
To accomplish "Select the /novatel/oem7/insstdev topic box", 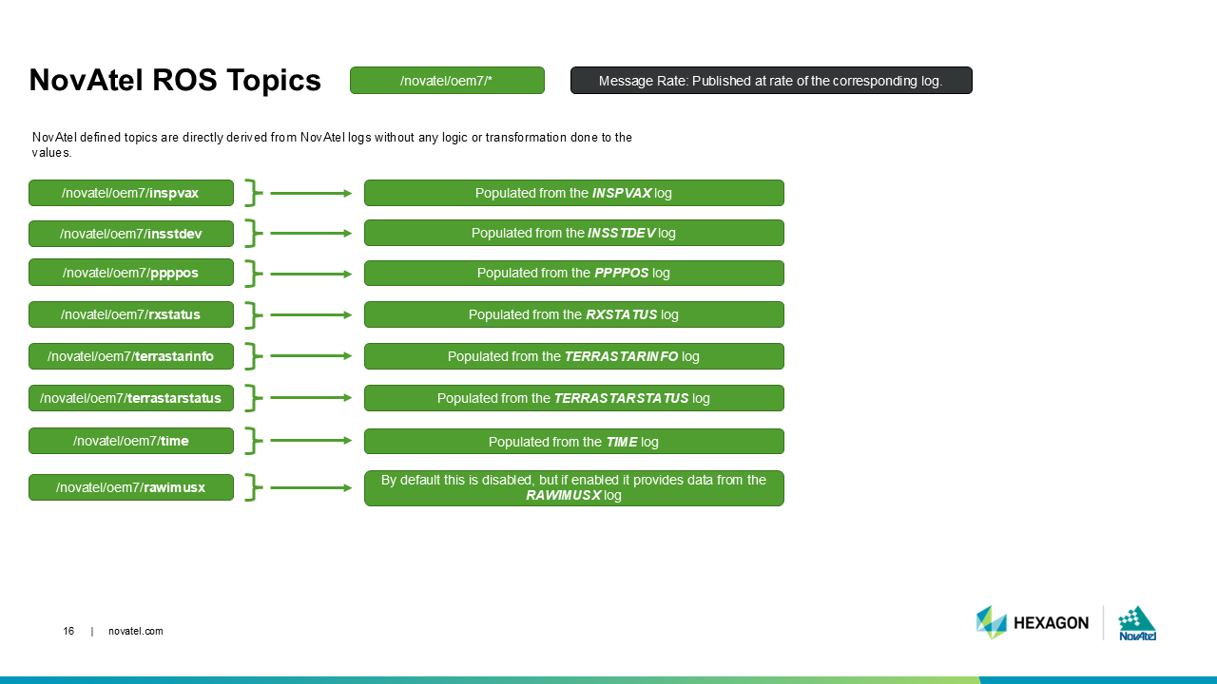I will 131,234.
